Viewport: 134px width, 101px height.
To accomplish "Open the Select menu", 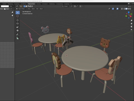I will pyautogui.click(x=33, y=9).
